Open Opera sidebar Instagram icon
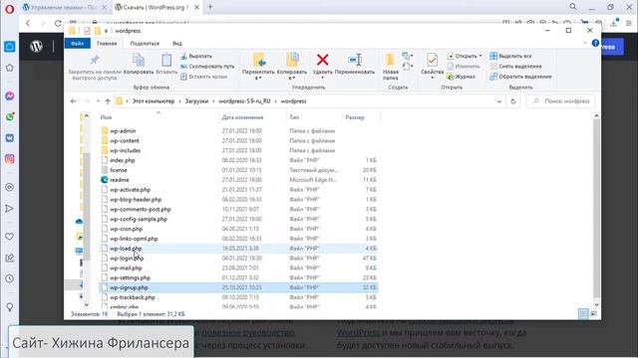Viewport: 638px width, 358px height. [x=9, y=159]
